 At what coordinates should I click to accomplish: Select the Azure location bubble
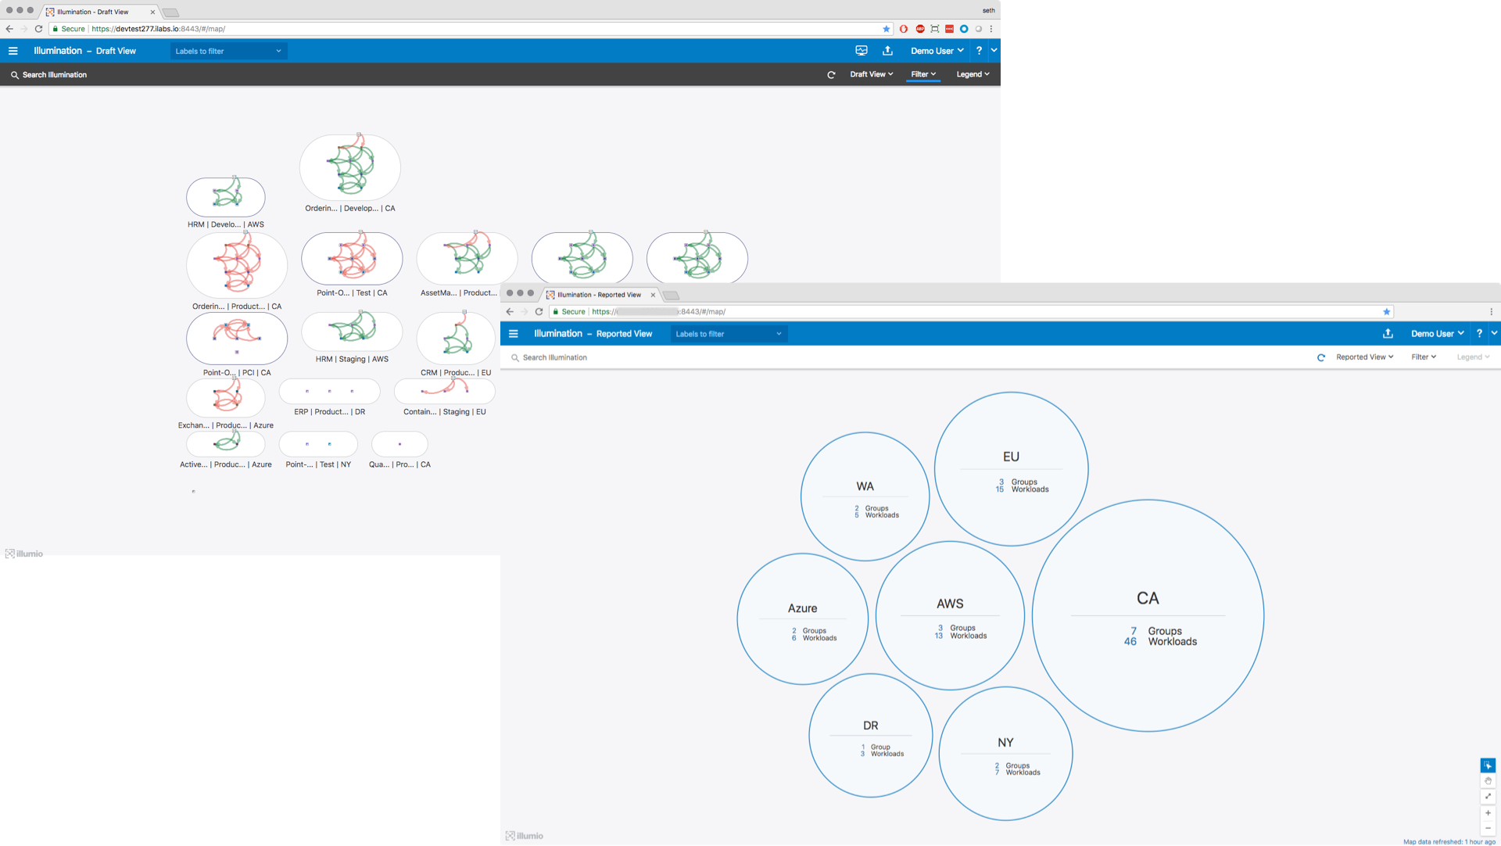pos(802,619)
